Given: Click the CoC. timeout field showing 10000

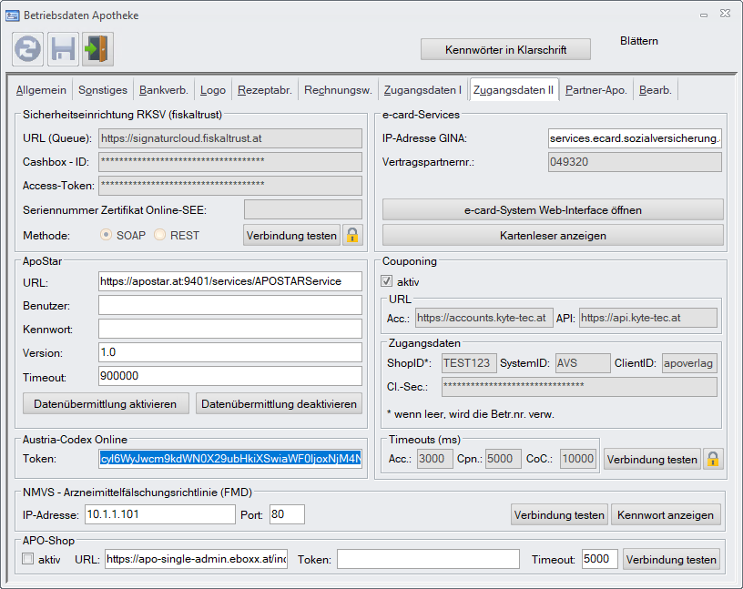Looking at the screenshot, I should click(578, 459).
